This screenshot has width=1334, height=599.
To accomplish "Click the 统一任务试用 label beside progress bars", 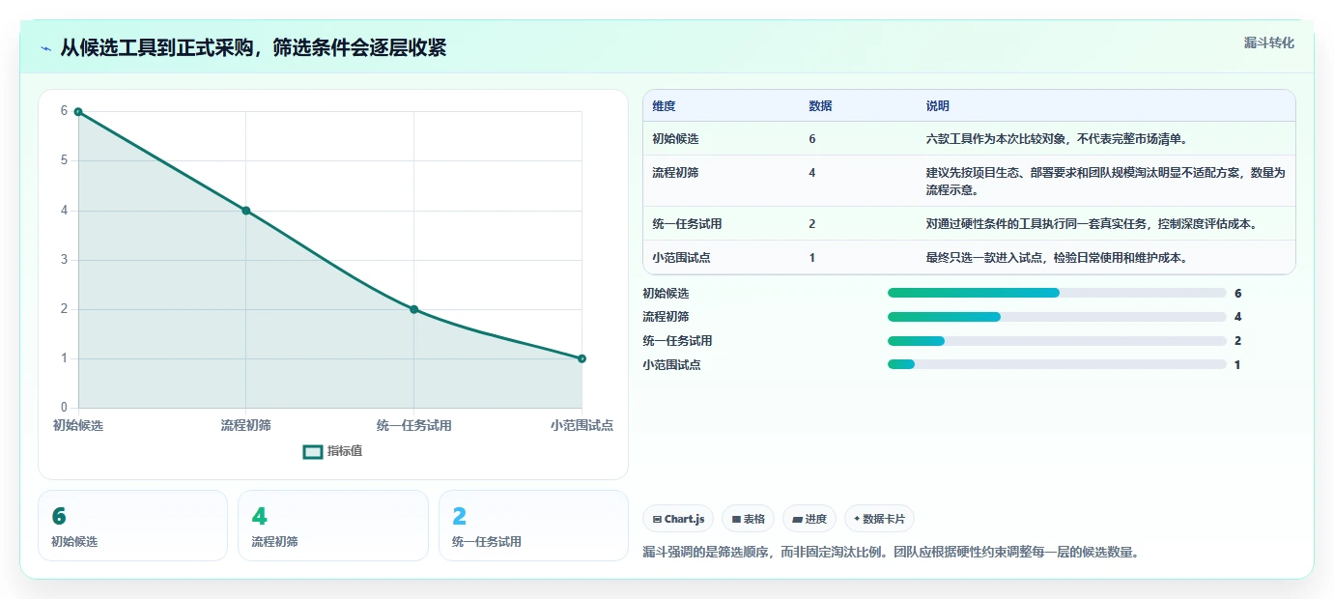I will (677, 341).
